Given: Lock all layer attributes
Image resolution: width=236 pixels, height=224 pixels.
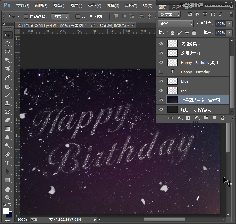Looking at the screenshot, I should pyautogui.click(x=194, y=33).
